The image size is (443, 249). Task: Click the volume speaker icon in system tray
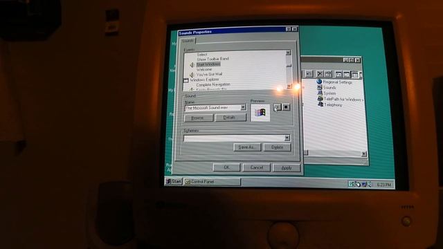coord(370,185)
